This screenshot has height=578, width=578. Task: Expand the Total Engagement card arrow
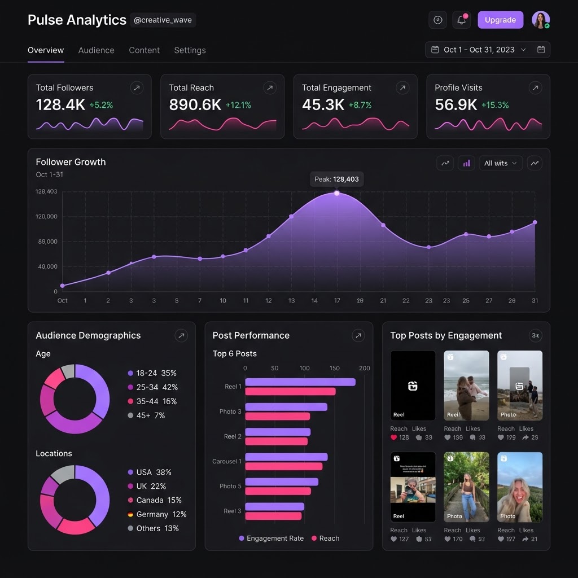[402, 87]
